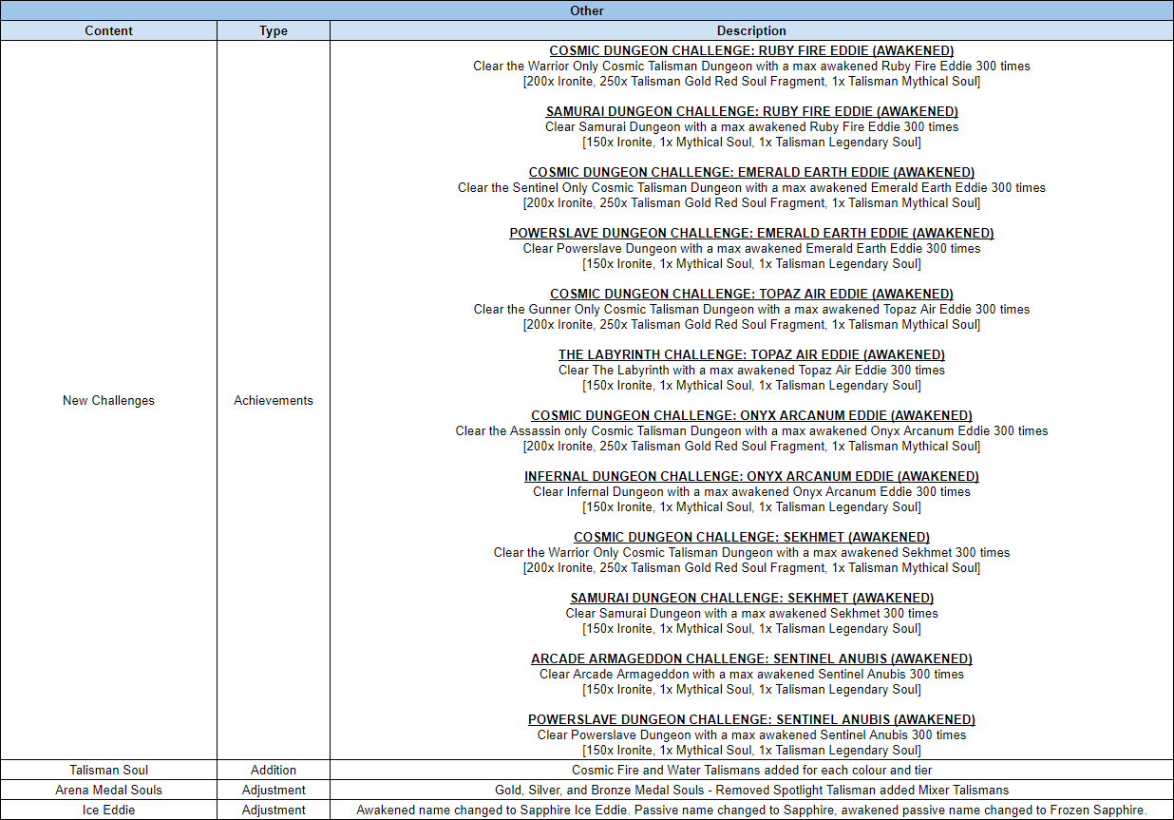Open Cosmic Dungeon Challenge: Sekhmet heading

tap(751, 537)
